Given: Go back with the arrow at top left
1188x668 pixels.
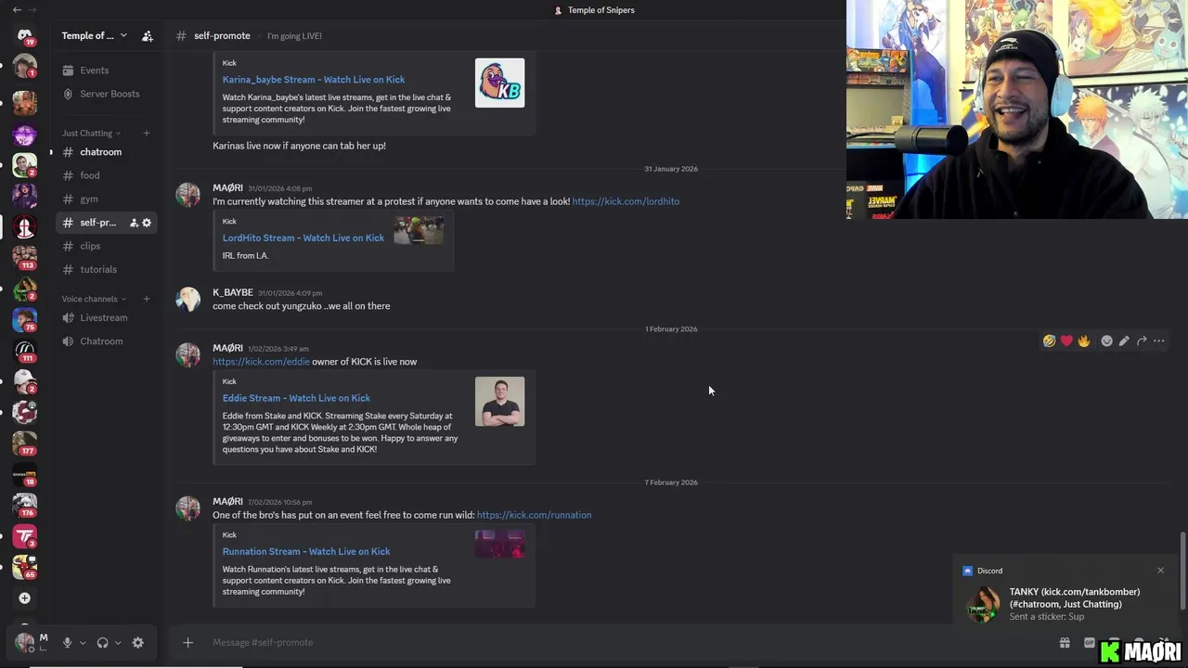Looking at the screenshot, I should (x=17, y=10).
